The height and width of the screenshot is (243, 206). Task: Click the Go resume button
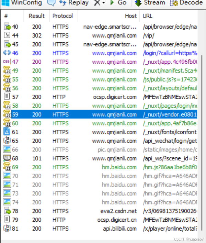(119, 3)
